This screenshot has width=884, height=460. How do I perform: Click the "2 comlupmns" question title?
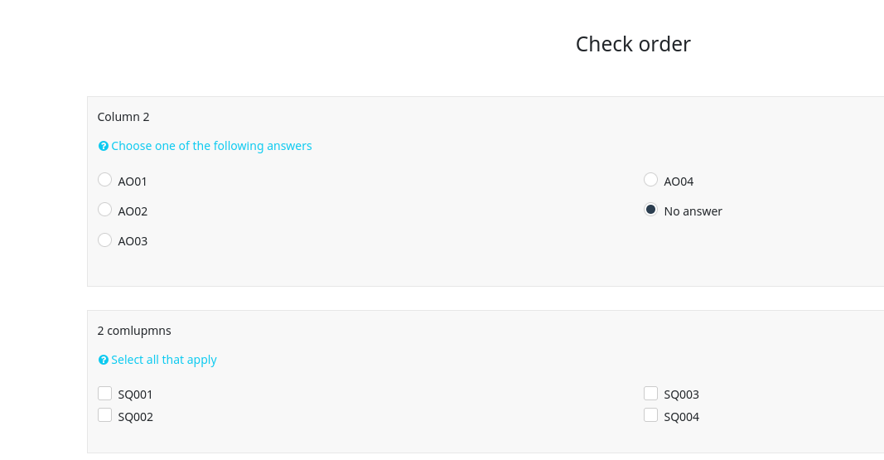[x=134, y=331]
